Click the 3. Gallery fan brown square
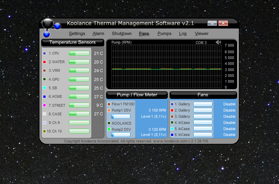 (172, 117)
